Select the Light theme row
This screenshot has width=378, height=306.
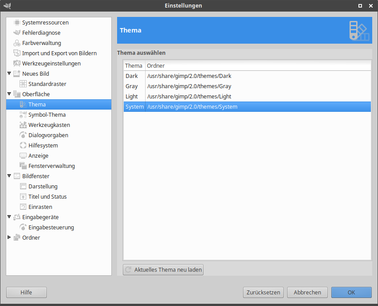[x=247, y=97]
